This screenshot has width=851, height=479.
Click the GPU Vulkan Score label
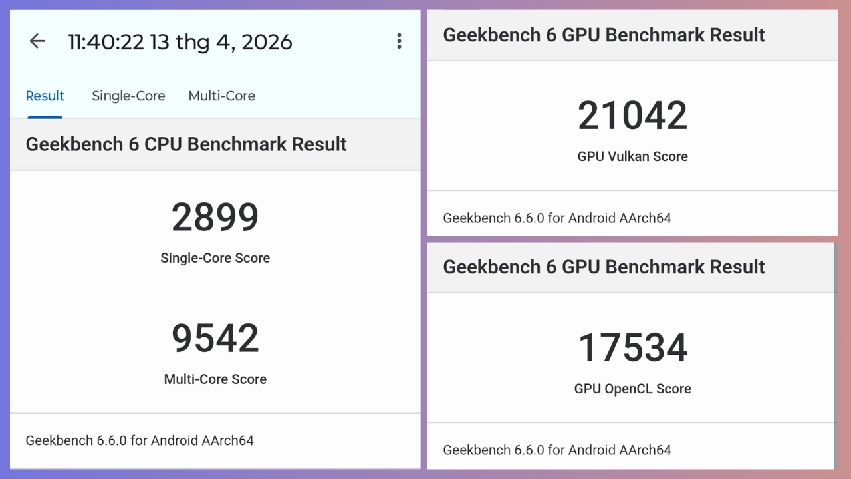(632, 156)
